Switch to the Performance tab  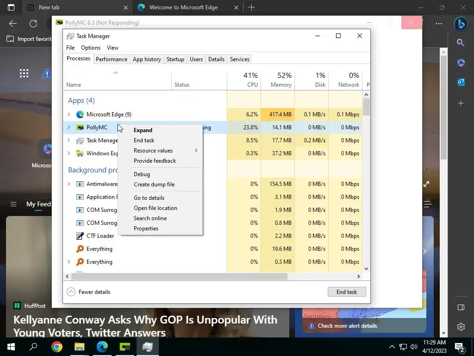pyautogui.click(x=112, y=59)
